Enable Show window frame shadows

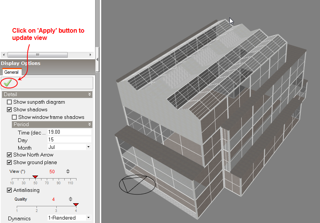[x=14, y=117]
